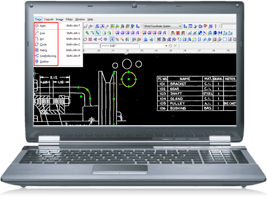Click the red exclamation mark icon
The width and height of the screenshot is (267, 199).
coord(216,26)
